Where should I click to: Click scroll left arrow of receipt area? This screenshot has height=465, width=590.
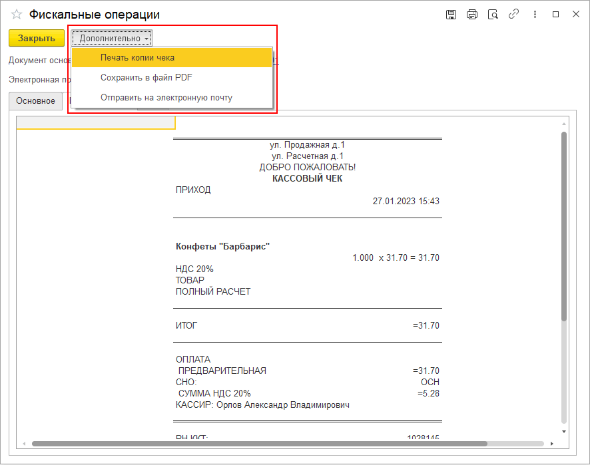pyautogui.click(x=24, y=444)
